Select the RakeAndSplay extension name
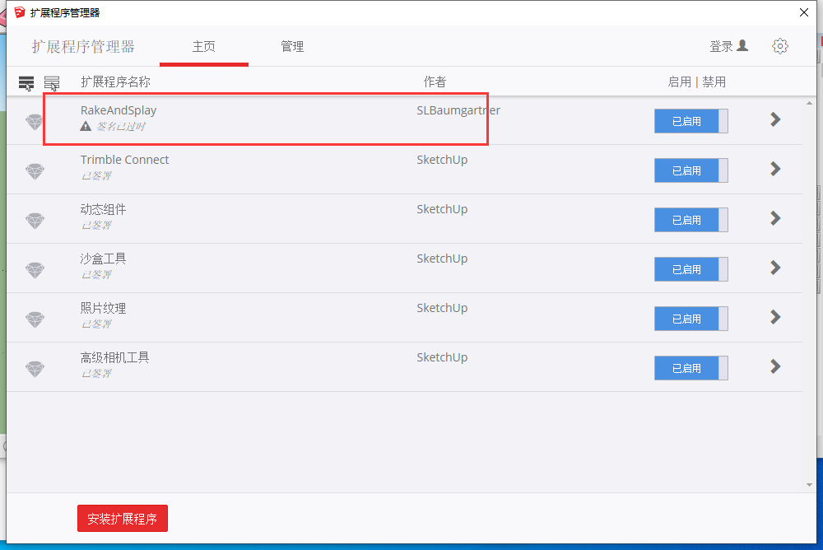Screen dimensions: 823x550 click(119, 110)
